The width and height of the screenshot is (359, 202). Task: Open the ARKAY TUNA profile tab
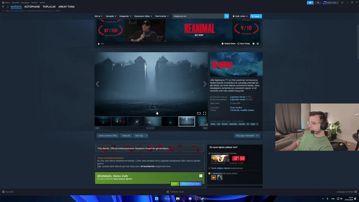coord(66,7)
